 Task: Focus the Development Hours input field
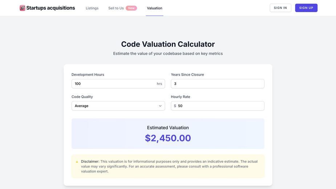[118, 84]
